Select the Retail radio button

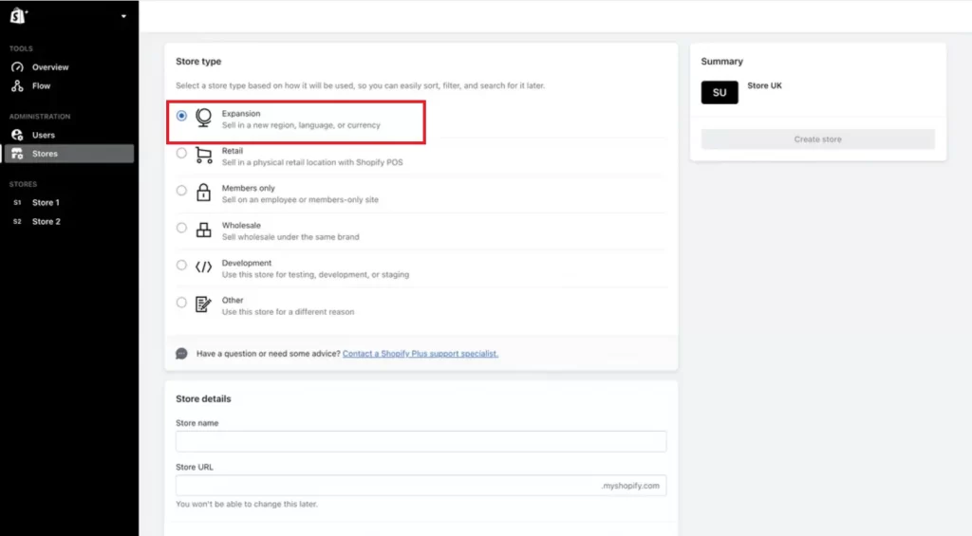181,153
